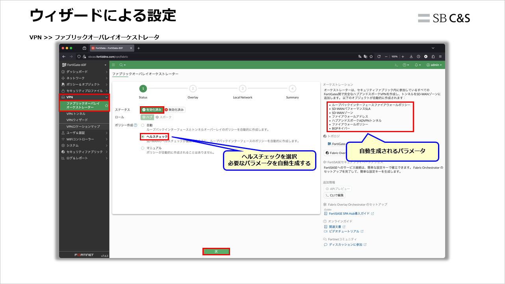505x284 pixels.
Task: Expand the セキュリティプロファイル menu
Action: (x=84, y=90)
